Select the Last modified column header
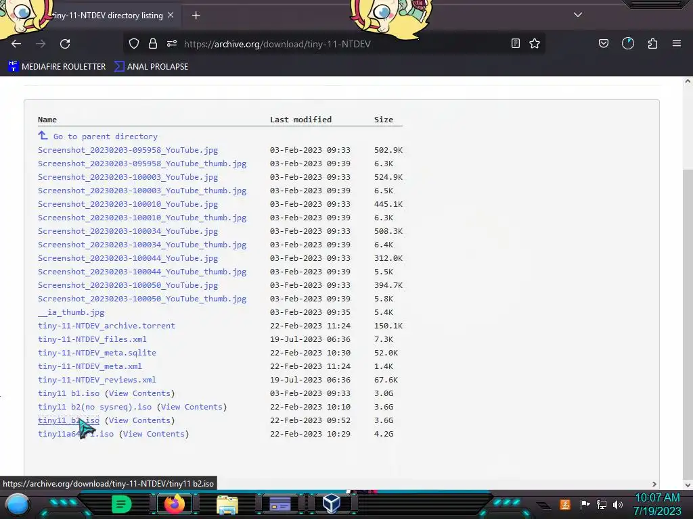Viewport: 693px width, 519px height. 300,120
